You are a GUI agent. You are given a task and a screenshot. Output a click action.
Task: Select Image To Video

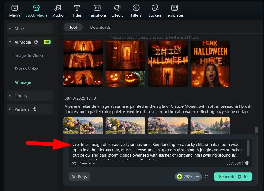[x=29, y=56]
